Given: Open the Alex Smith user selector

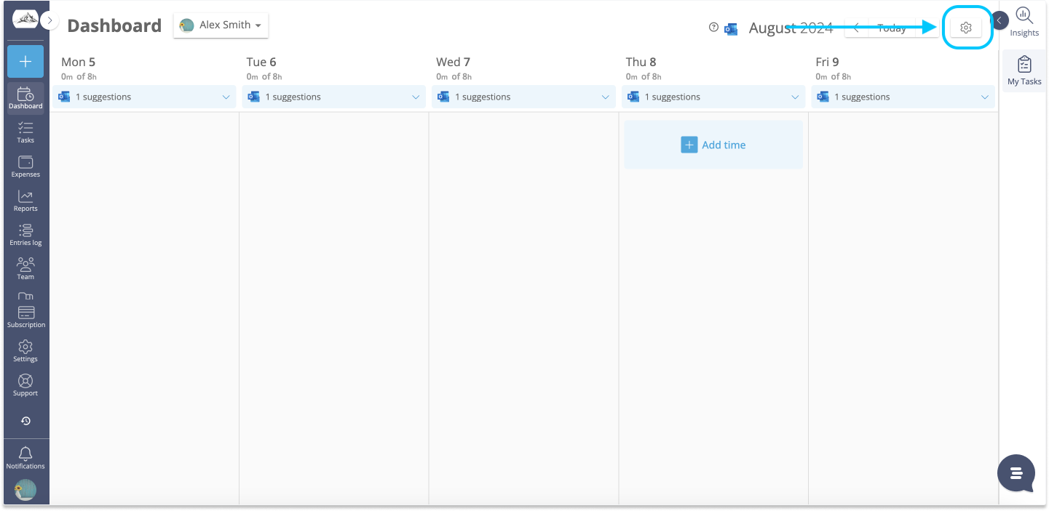Looking at the screenshot, I should pos(221,25).
